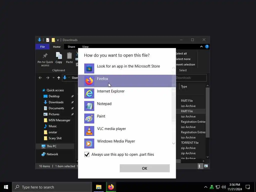Open Downloads in navigation pane
The width and height of the screenshot is (256, 192).
pyautogui.click(x=56, y=102)
